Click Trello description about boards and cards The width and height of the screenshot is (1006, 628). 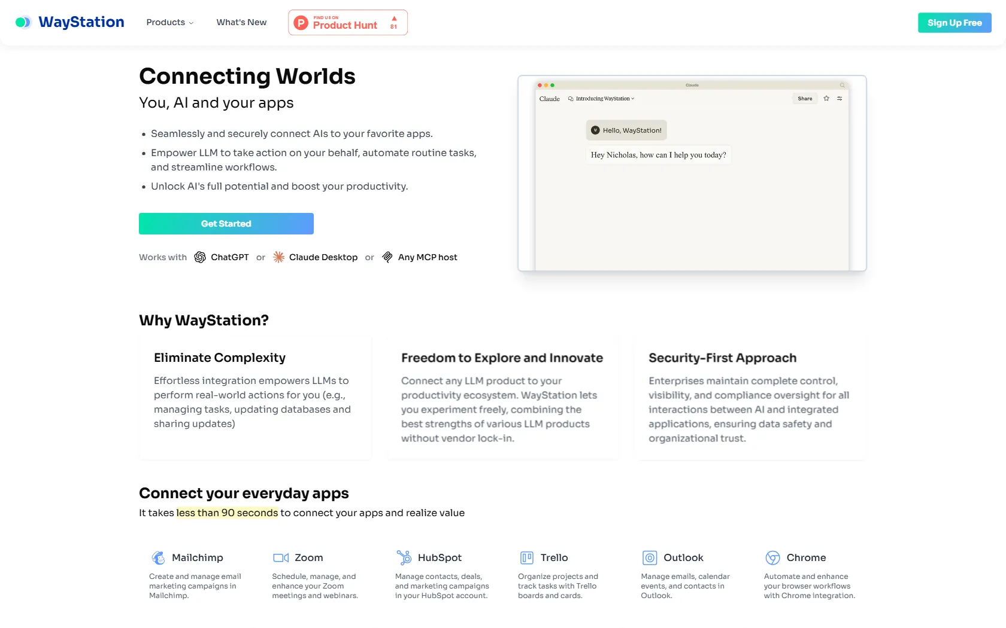click(x=558, y=586)
